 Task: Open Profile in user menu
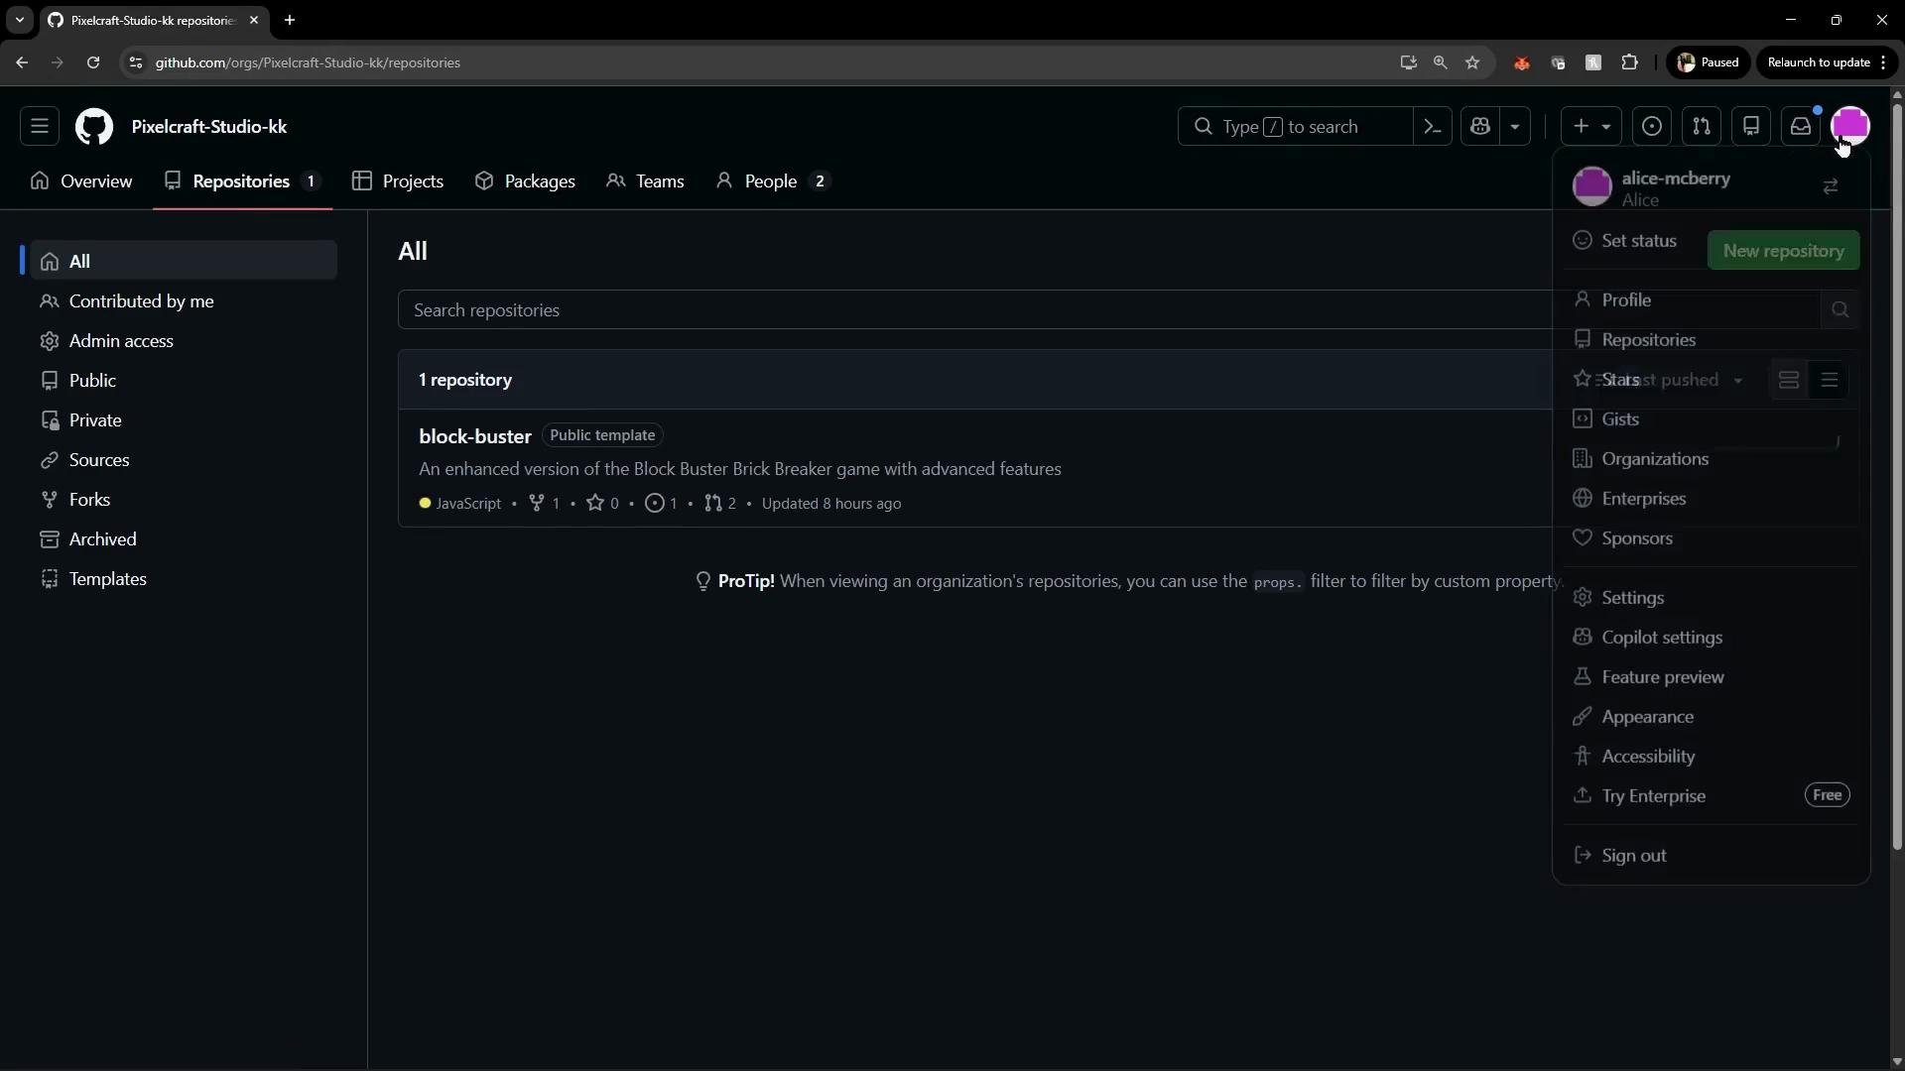pyautogui.click(x=1712, y=299)
